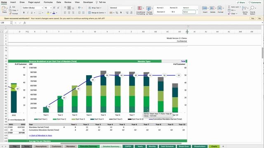
Task: Add a new sheet with plus button
Action: click(223, 146)
